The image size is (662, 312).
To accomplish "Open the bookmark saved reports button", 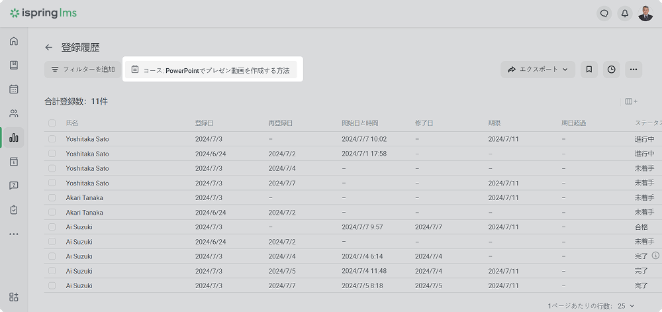I will 589,70.
